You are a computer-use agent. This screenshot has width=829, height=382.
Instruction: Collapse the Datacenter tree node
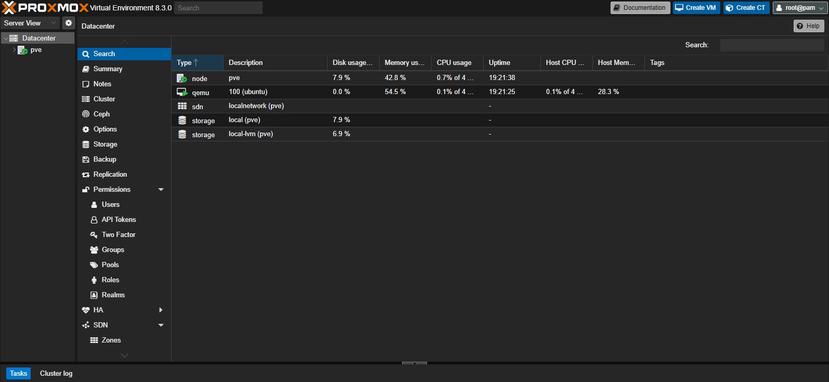pos(5,38)
